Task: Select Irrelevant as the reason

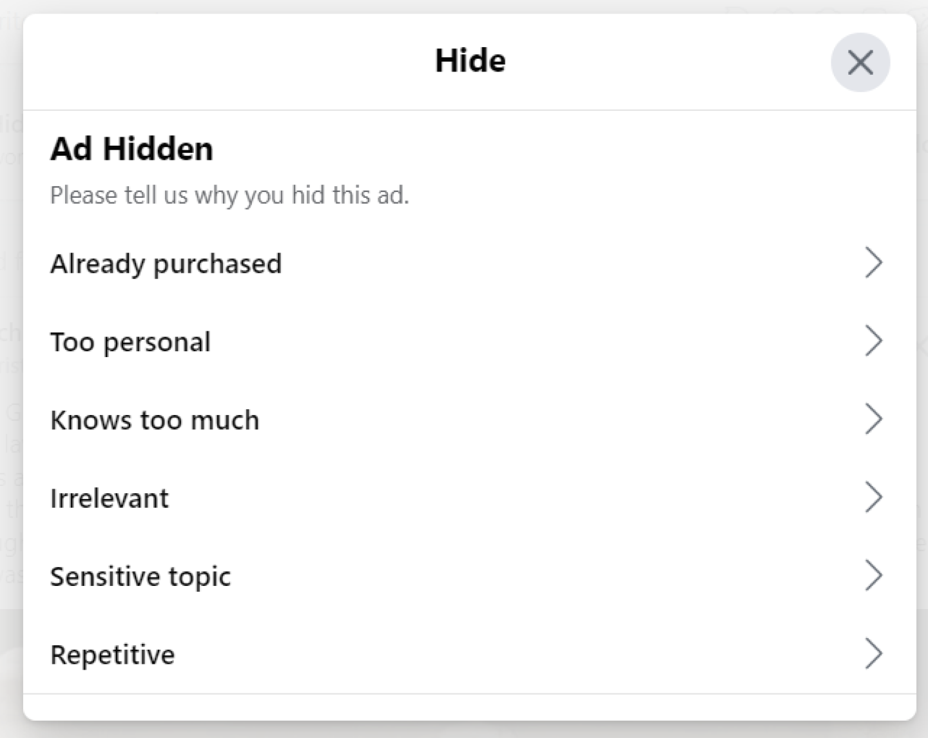Action: (110, 498)
